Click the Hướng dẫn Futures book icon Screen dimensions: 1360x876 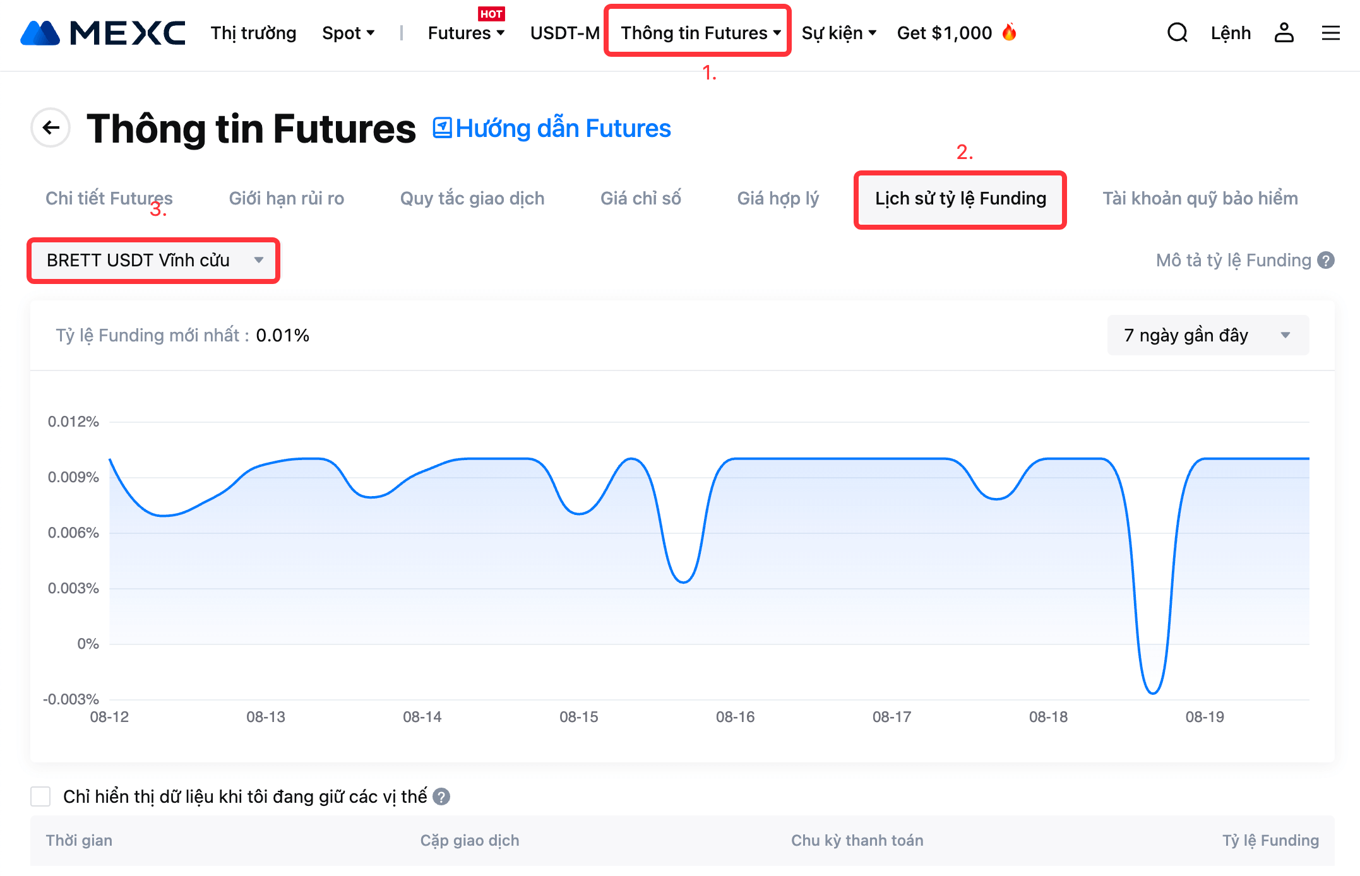coord(441,128)
